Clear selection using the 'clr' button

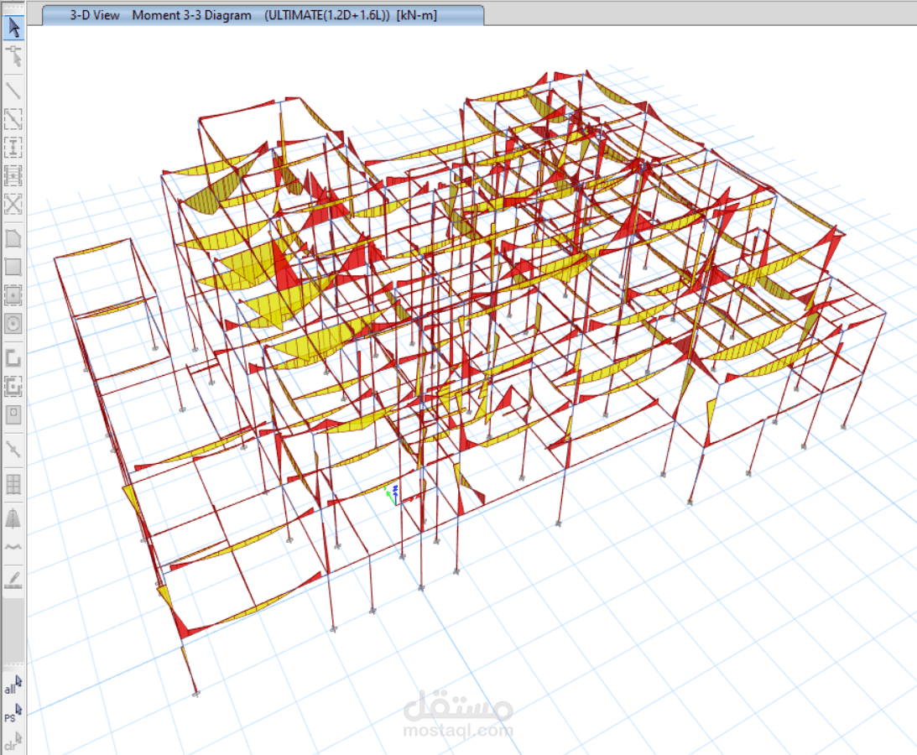(13, 742)
